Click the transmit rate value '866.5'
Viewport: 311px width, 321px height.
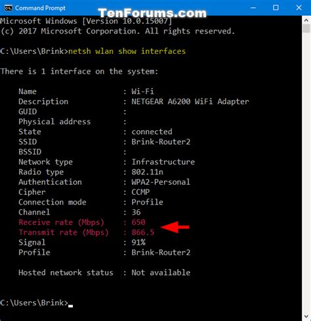point(143,232)
